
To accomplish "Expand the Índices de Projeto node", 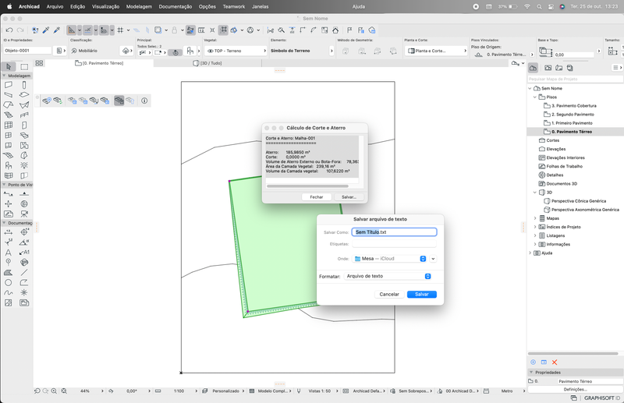I will (535, 227).
